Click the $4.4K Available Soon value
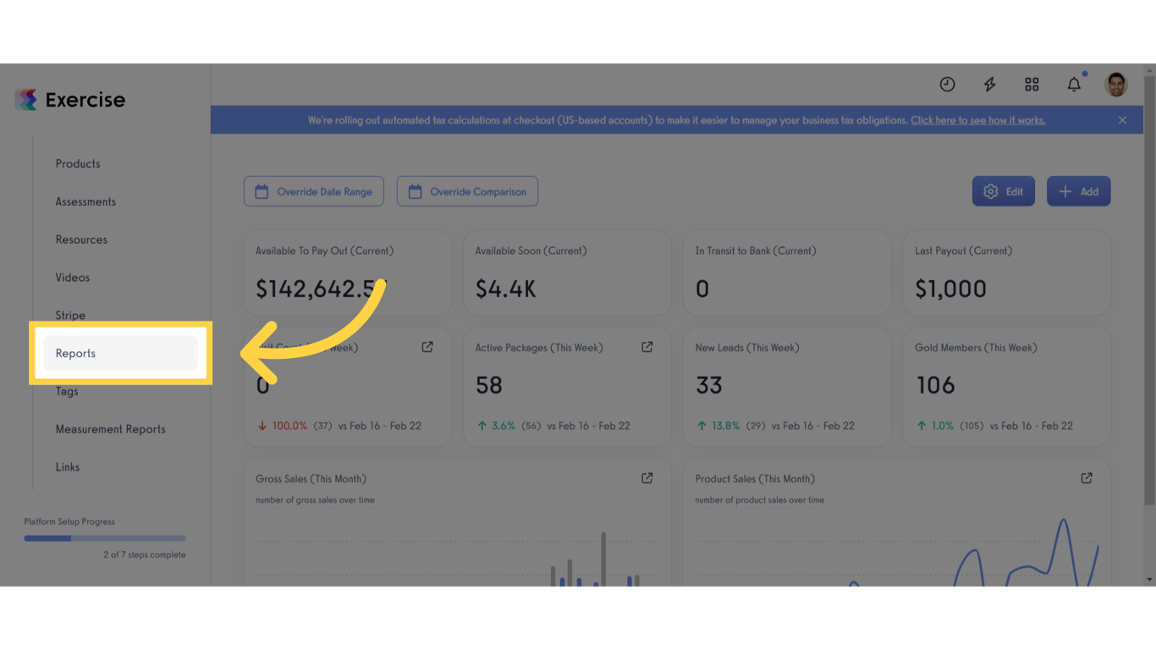The height and width of the screenshot is (650, 1156). (506, 289)
